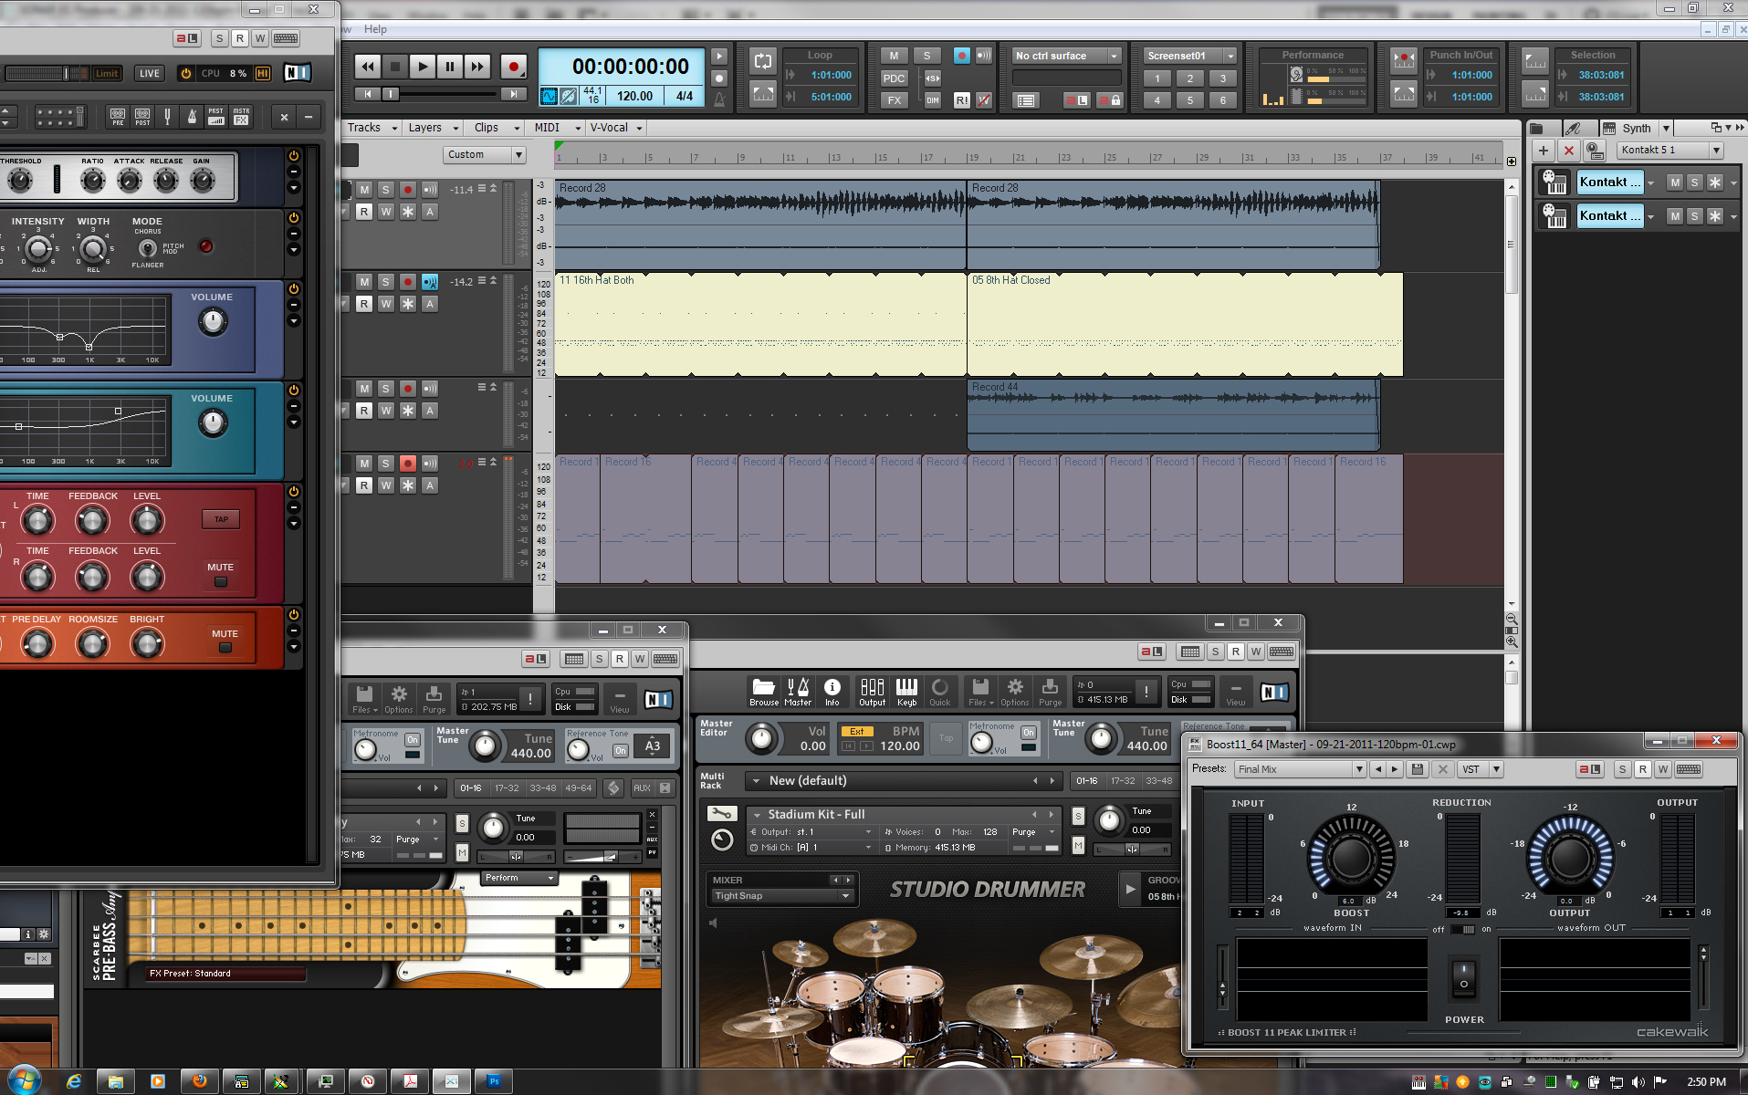
Task: Play the Studio Drummer groove preview
Action: coord(1130,888)
